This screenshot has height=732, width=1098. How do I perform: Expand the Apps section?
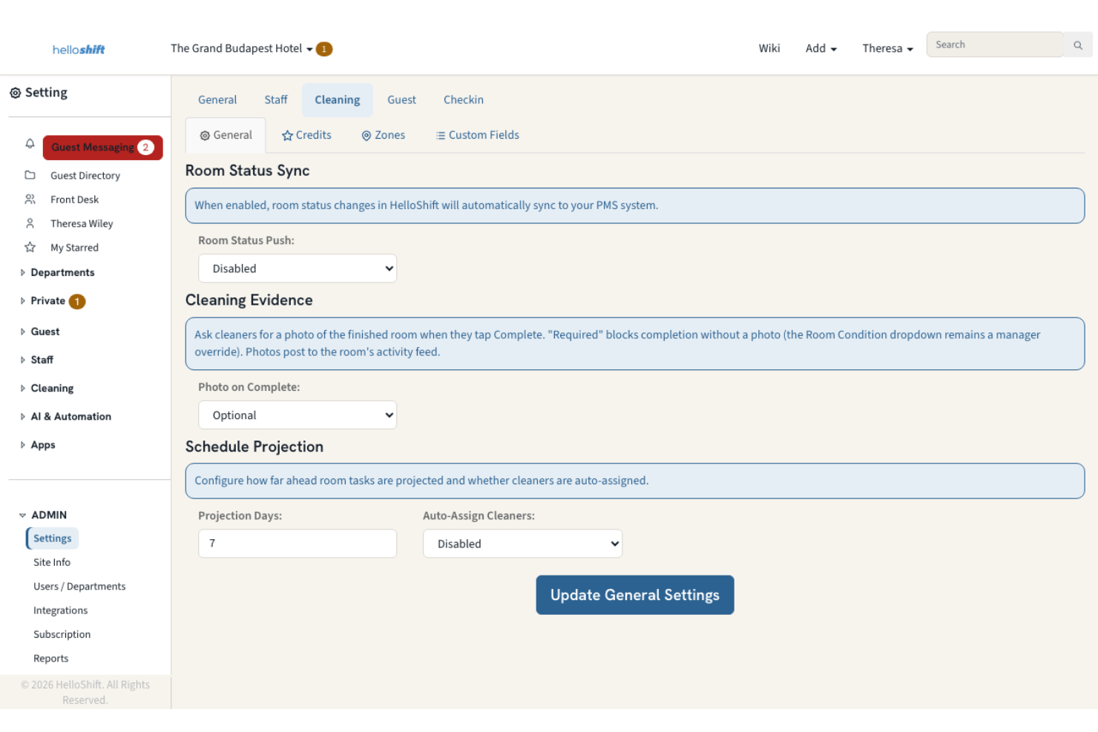click(x=38, y=445)
